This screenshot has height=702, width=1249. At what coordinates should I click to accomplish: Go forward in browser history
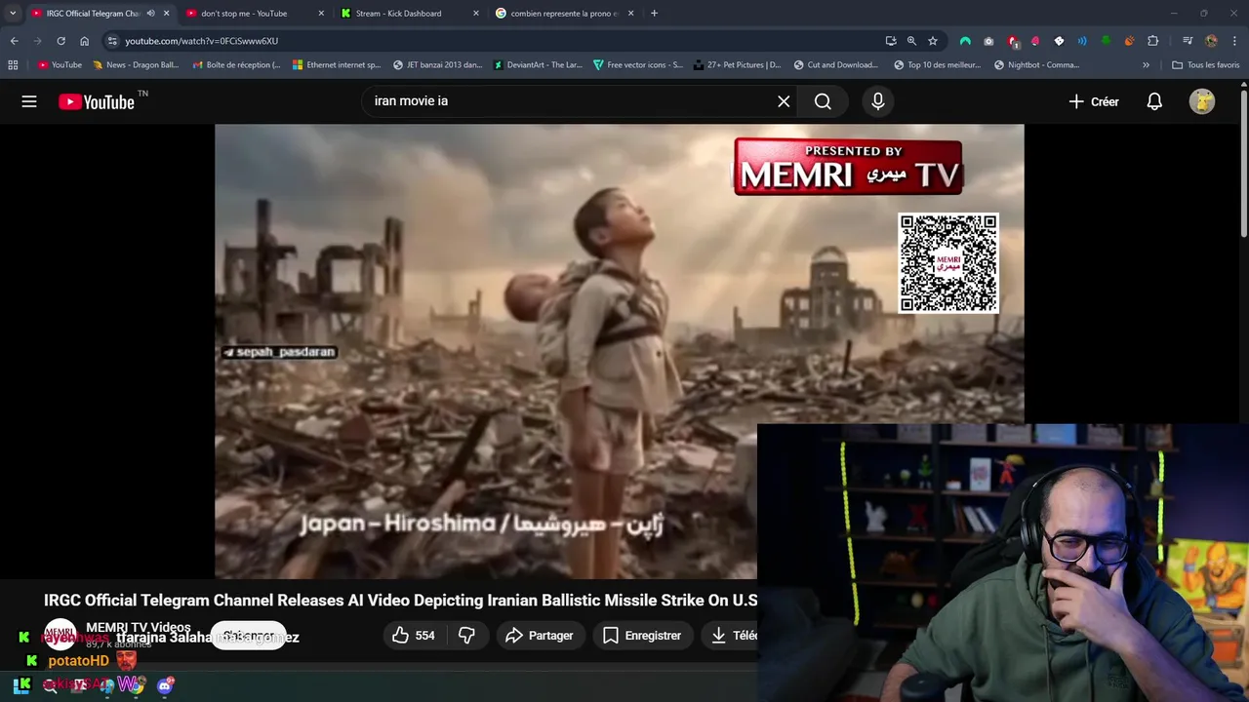[x=37, y=41]
